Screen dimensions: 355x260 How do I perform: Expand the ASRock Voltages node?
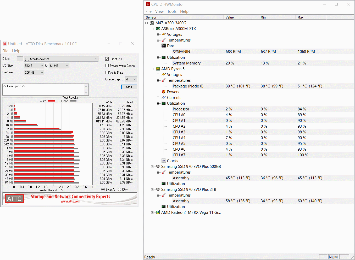[x=158, y=34]
